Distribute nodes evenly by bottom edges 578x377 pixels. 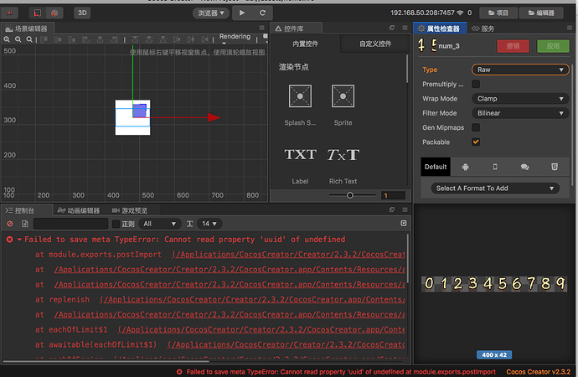pyautogui.click(x=163, y=39)
